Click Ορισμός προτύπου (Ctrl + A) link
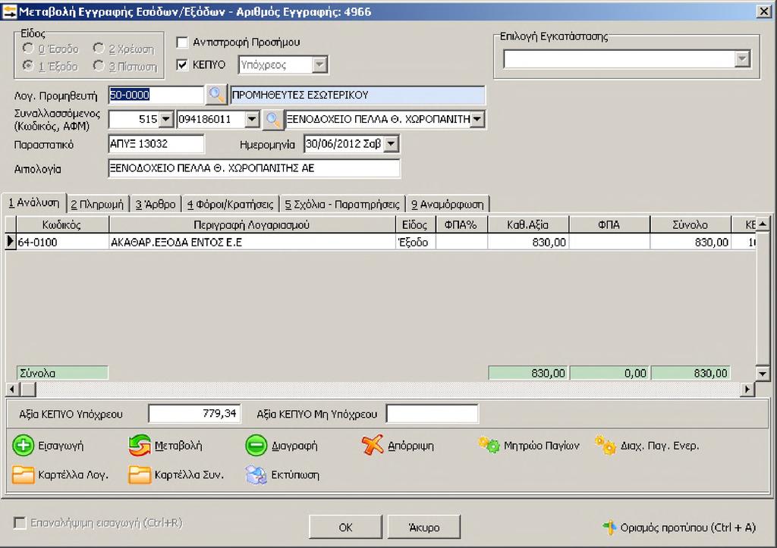 (687, 528)
